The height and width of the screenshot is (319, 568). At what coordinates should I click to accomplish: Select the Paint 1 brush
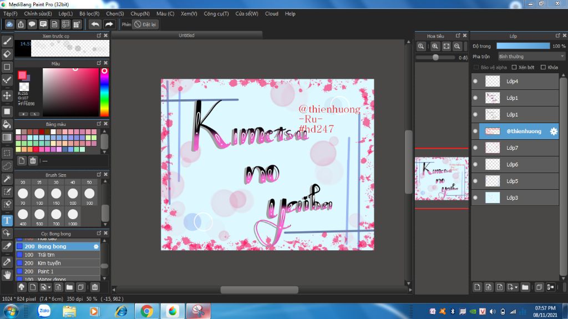pos(58,271)
